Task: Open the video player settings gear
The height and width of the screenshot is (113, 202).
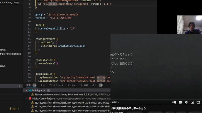Action: [x=186, y=102]
